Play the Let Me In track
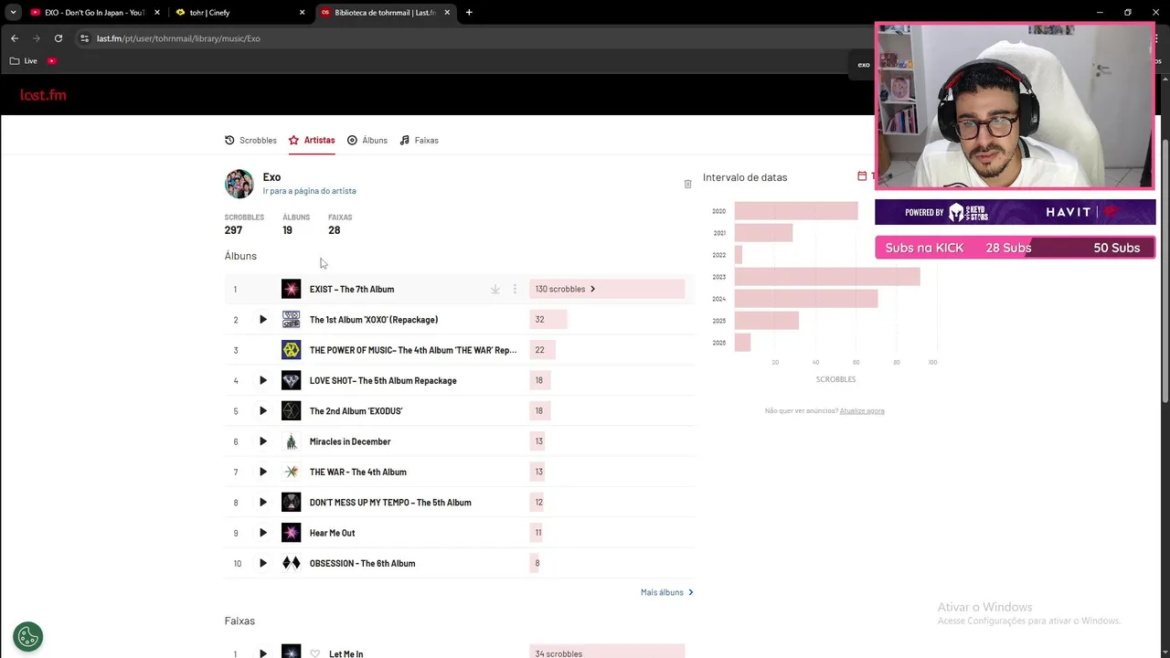 tap(262, 653)
